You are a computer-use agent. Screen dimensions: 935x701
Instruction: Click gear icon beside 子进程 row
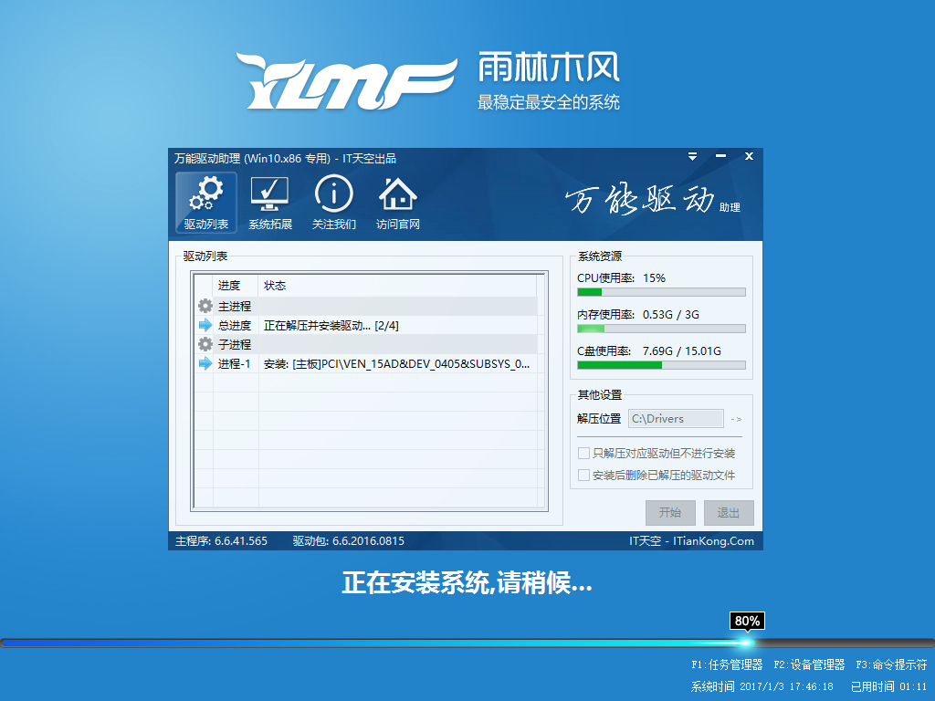point(205,344)
